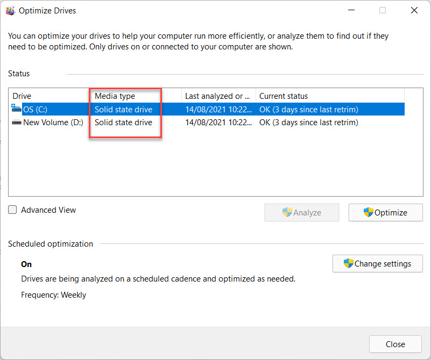Viewport: 431px width, 360px height.
Task: Click the Close button at bottom right
Action: [x=395, y=344]
